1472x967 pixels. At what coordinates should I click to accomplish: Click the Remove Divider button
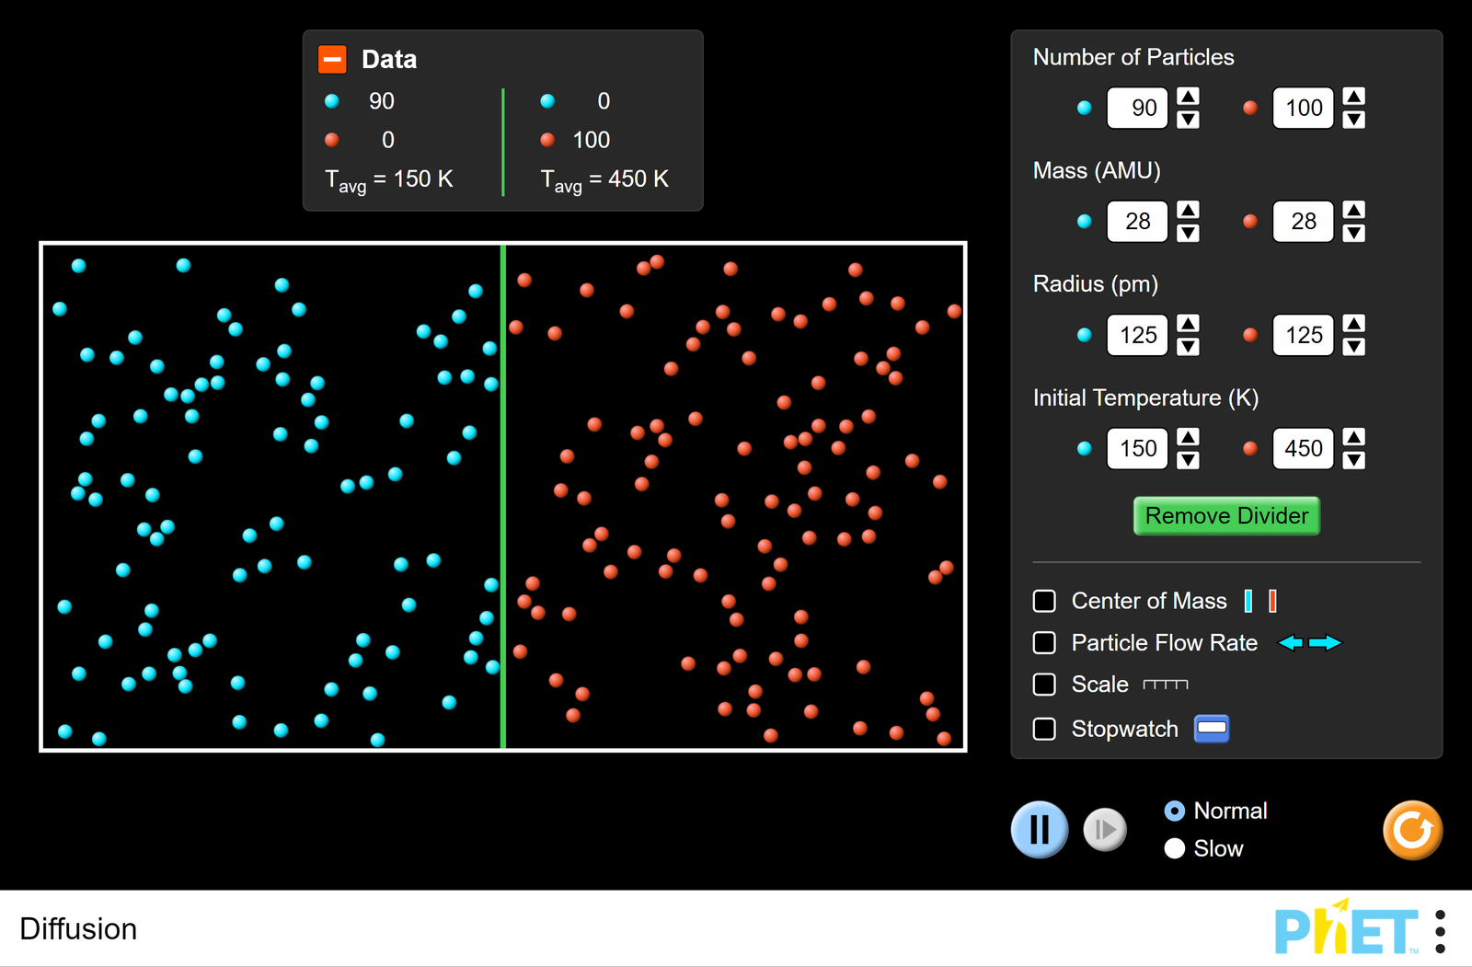[1225, 515]
